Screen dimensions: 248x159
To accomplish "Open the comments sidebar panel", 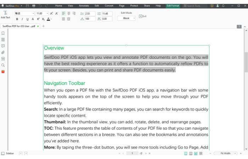I will coord(3,46).
